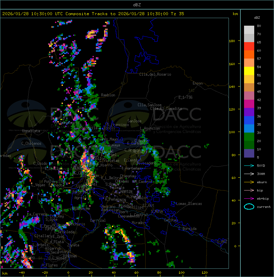The image size is (274, 277).
Task: Click the '50YD' legend label
Action: 261,165
